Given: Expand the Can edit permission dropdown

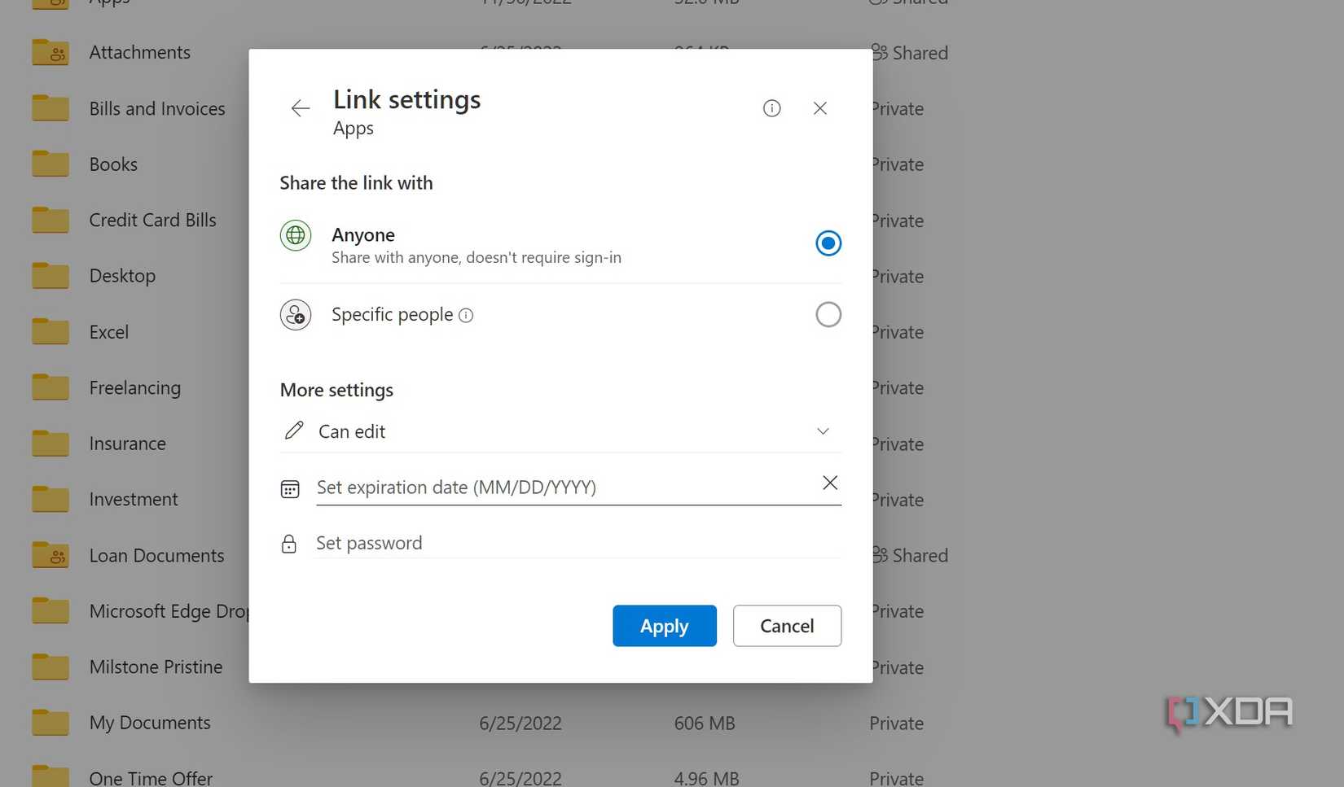Looking at the screenshot, I should click(823, 431).
